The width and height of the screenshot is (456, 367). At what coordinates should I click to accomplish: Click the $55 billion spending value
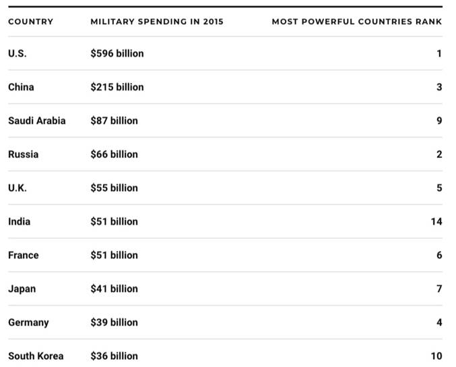114,188
